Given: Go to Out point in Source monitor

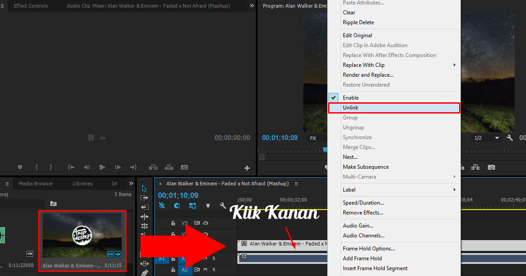Looking at the screenshot, I should (133, 167).
